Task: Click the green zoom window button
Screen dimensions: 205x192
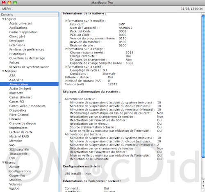Action: point(15,2)
